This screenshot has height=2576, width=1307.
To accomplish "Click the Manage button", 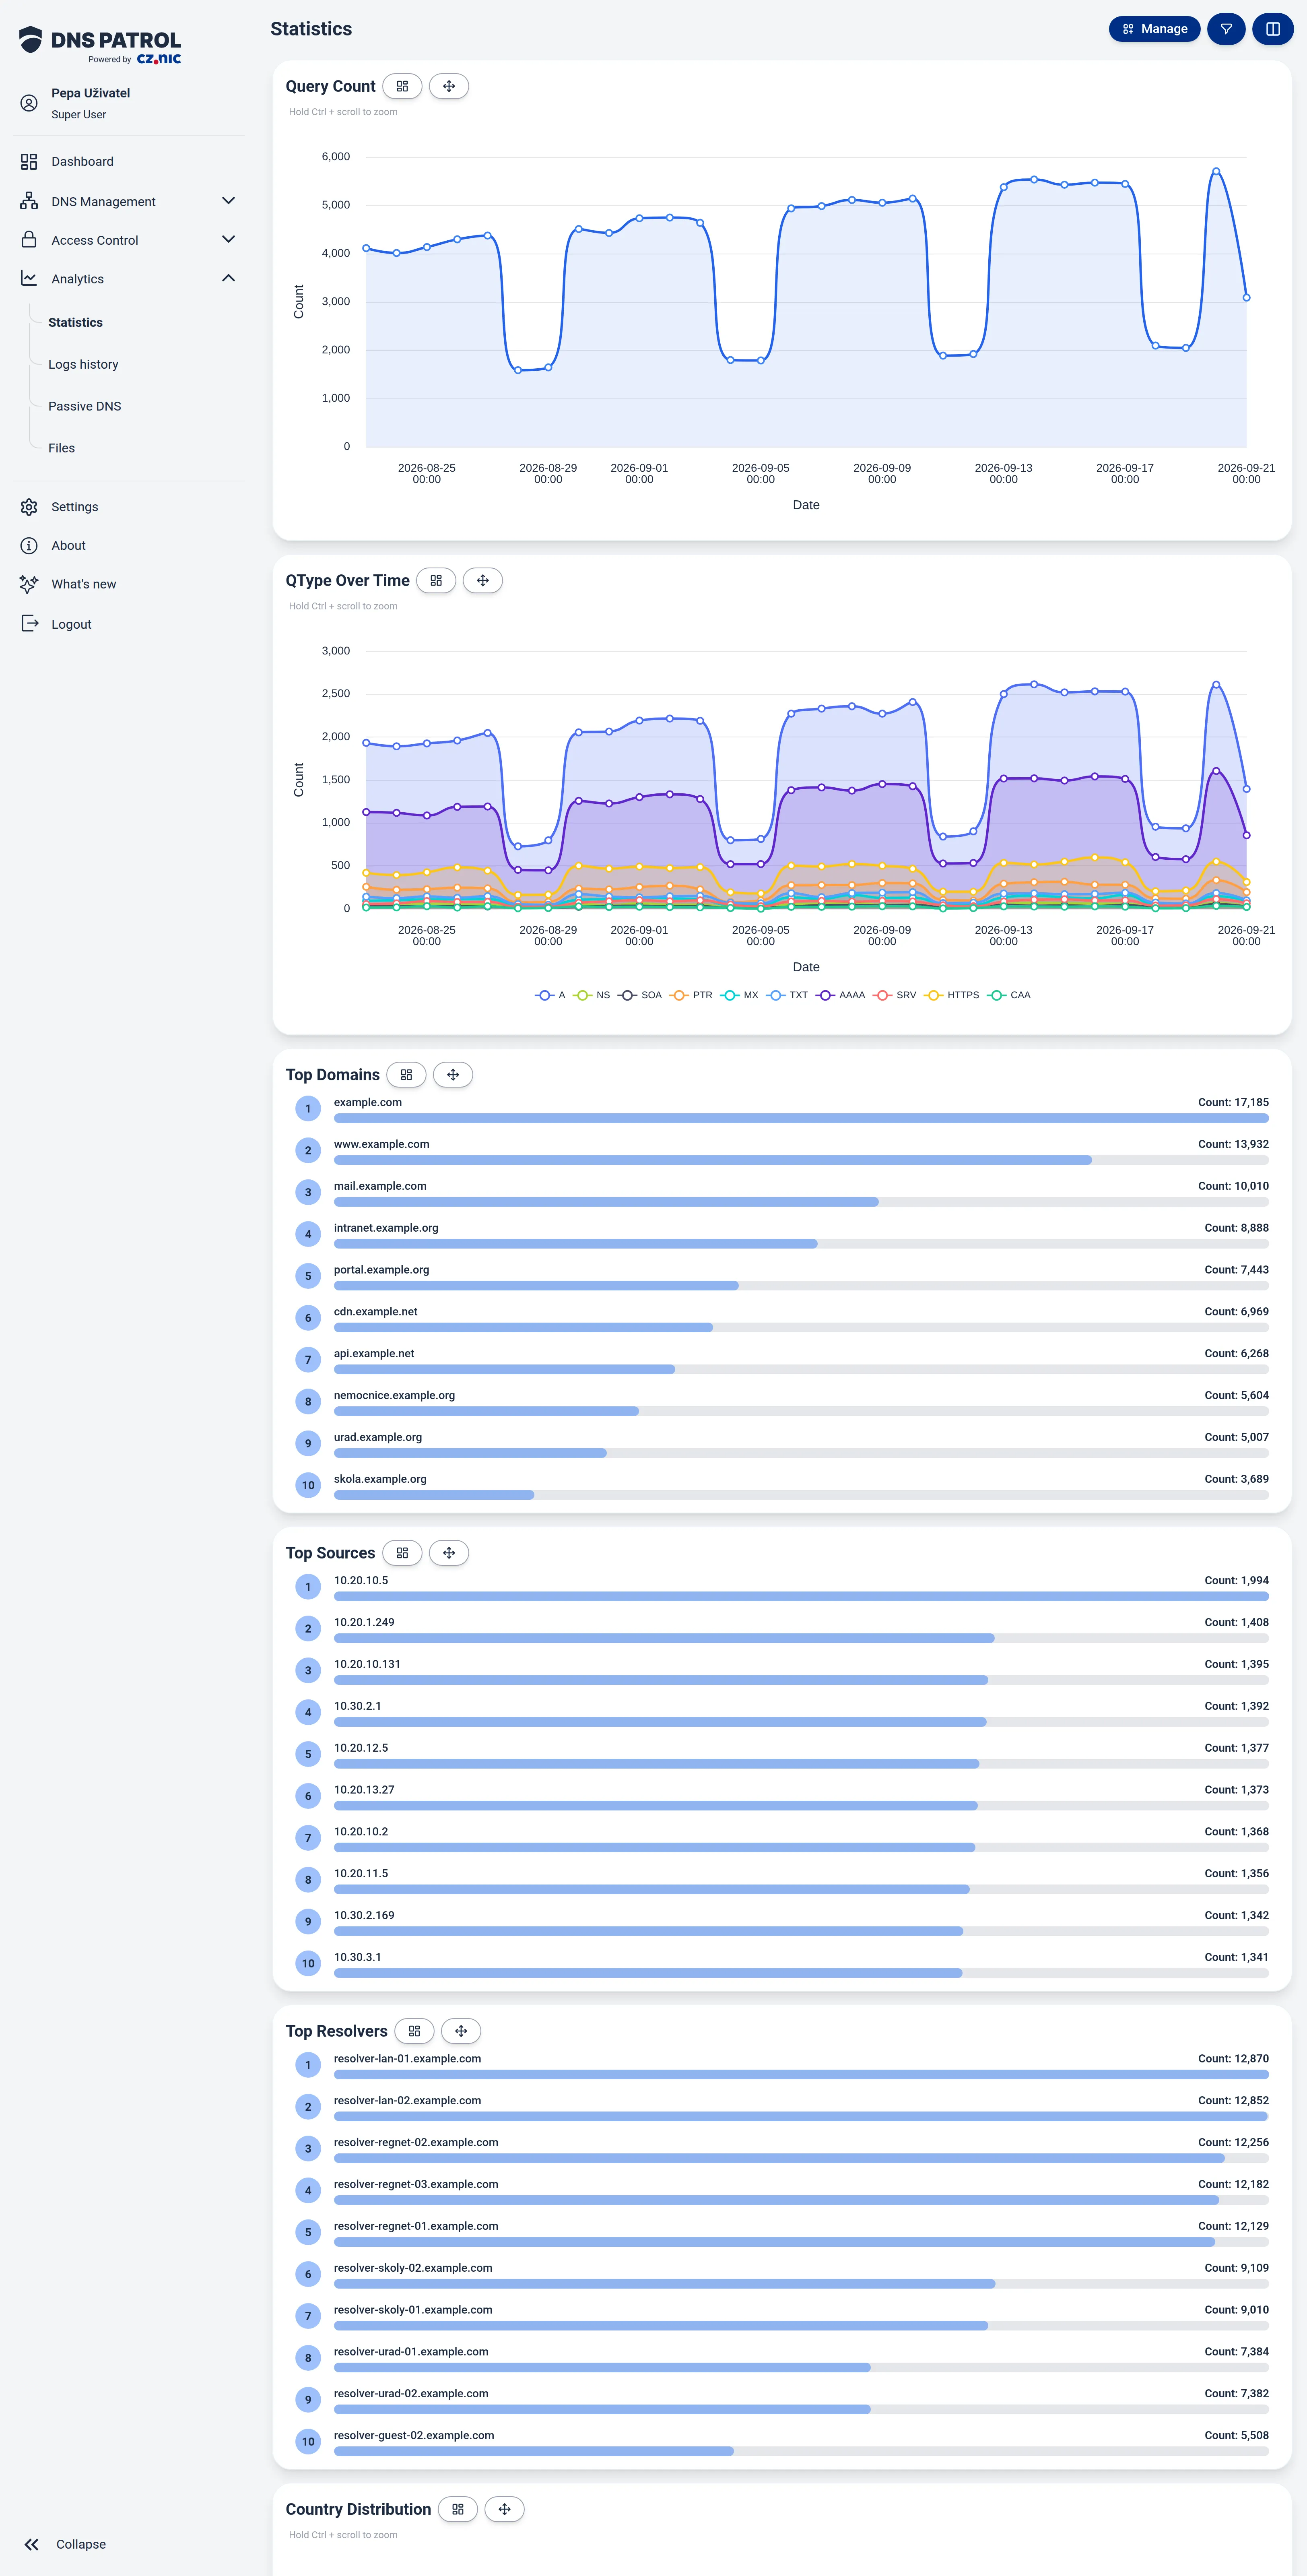I will point(1154,29).
